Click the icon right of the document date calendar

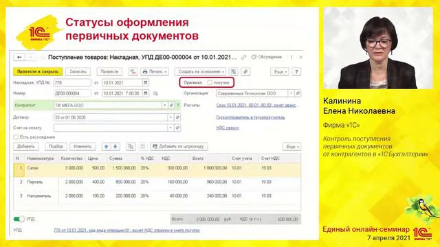[155, 93]
